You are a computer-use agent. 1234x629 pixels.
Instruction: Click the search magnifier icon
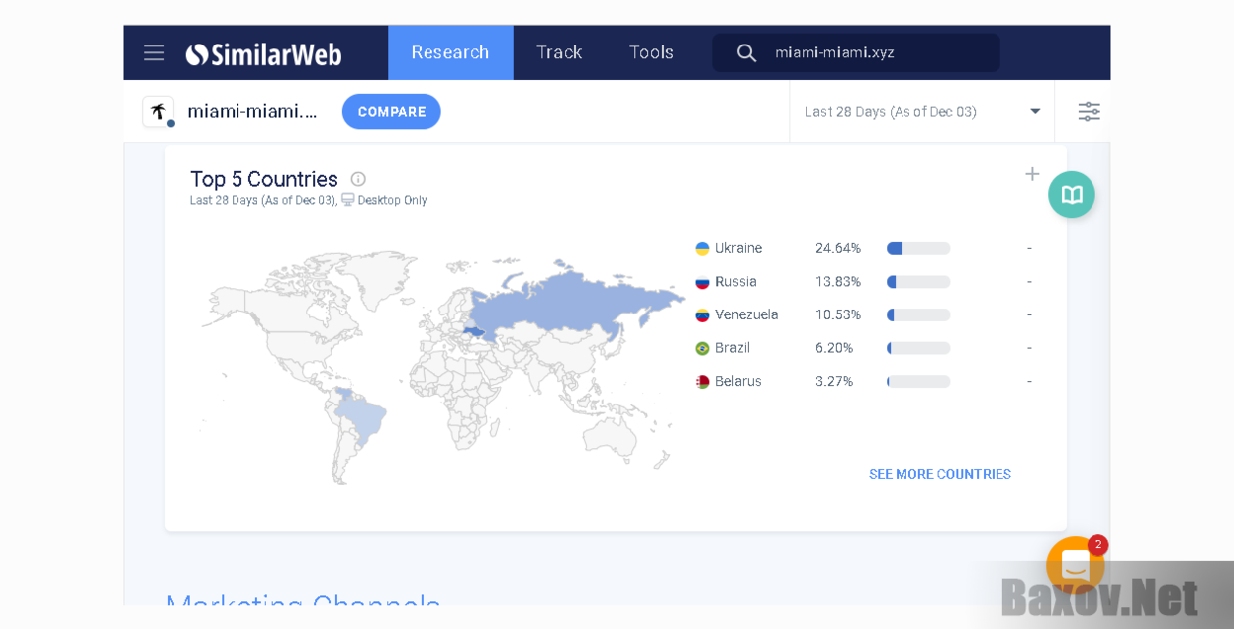point(746,52)
